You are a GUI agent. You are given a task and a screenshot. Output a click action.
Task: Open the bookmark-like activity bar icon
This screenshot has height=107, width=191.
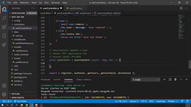click(x=4, y=36)
